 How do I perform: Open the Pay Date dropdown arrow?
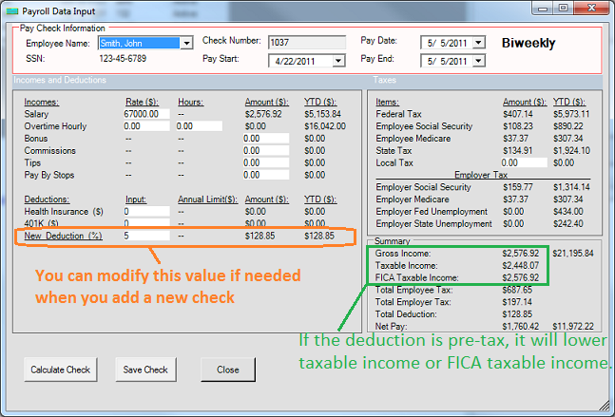coord(478,43)
